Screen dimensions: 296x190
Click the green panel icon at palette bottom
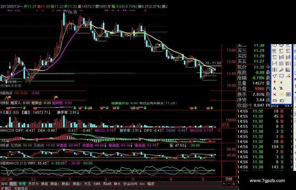click(282, 100)
